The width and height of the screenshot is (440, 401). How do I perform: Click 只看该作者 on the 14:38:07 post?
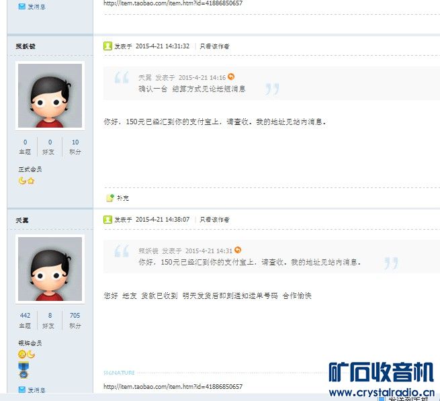coord(214,220)
